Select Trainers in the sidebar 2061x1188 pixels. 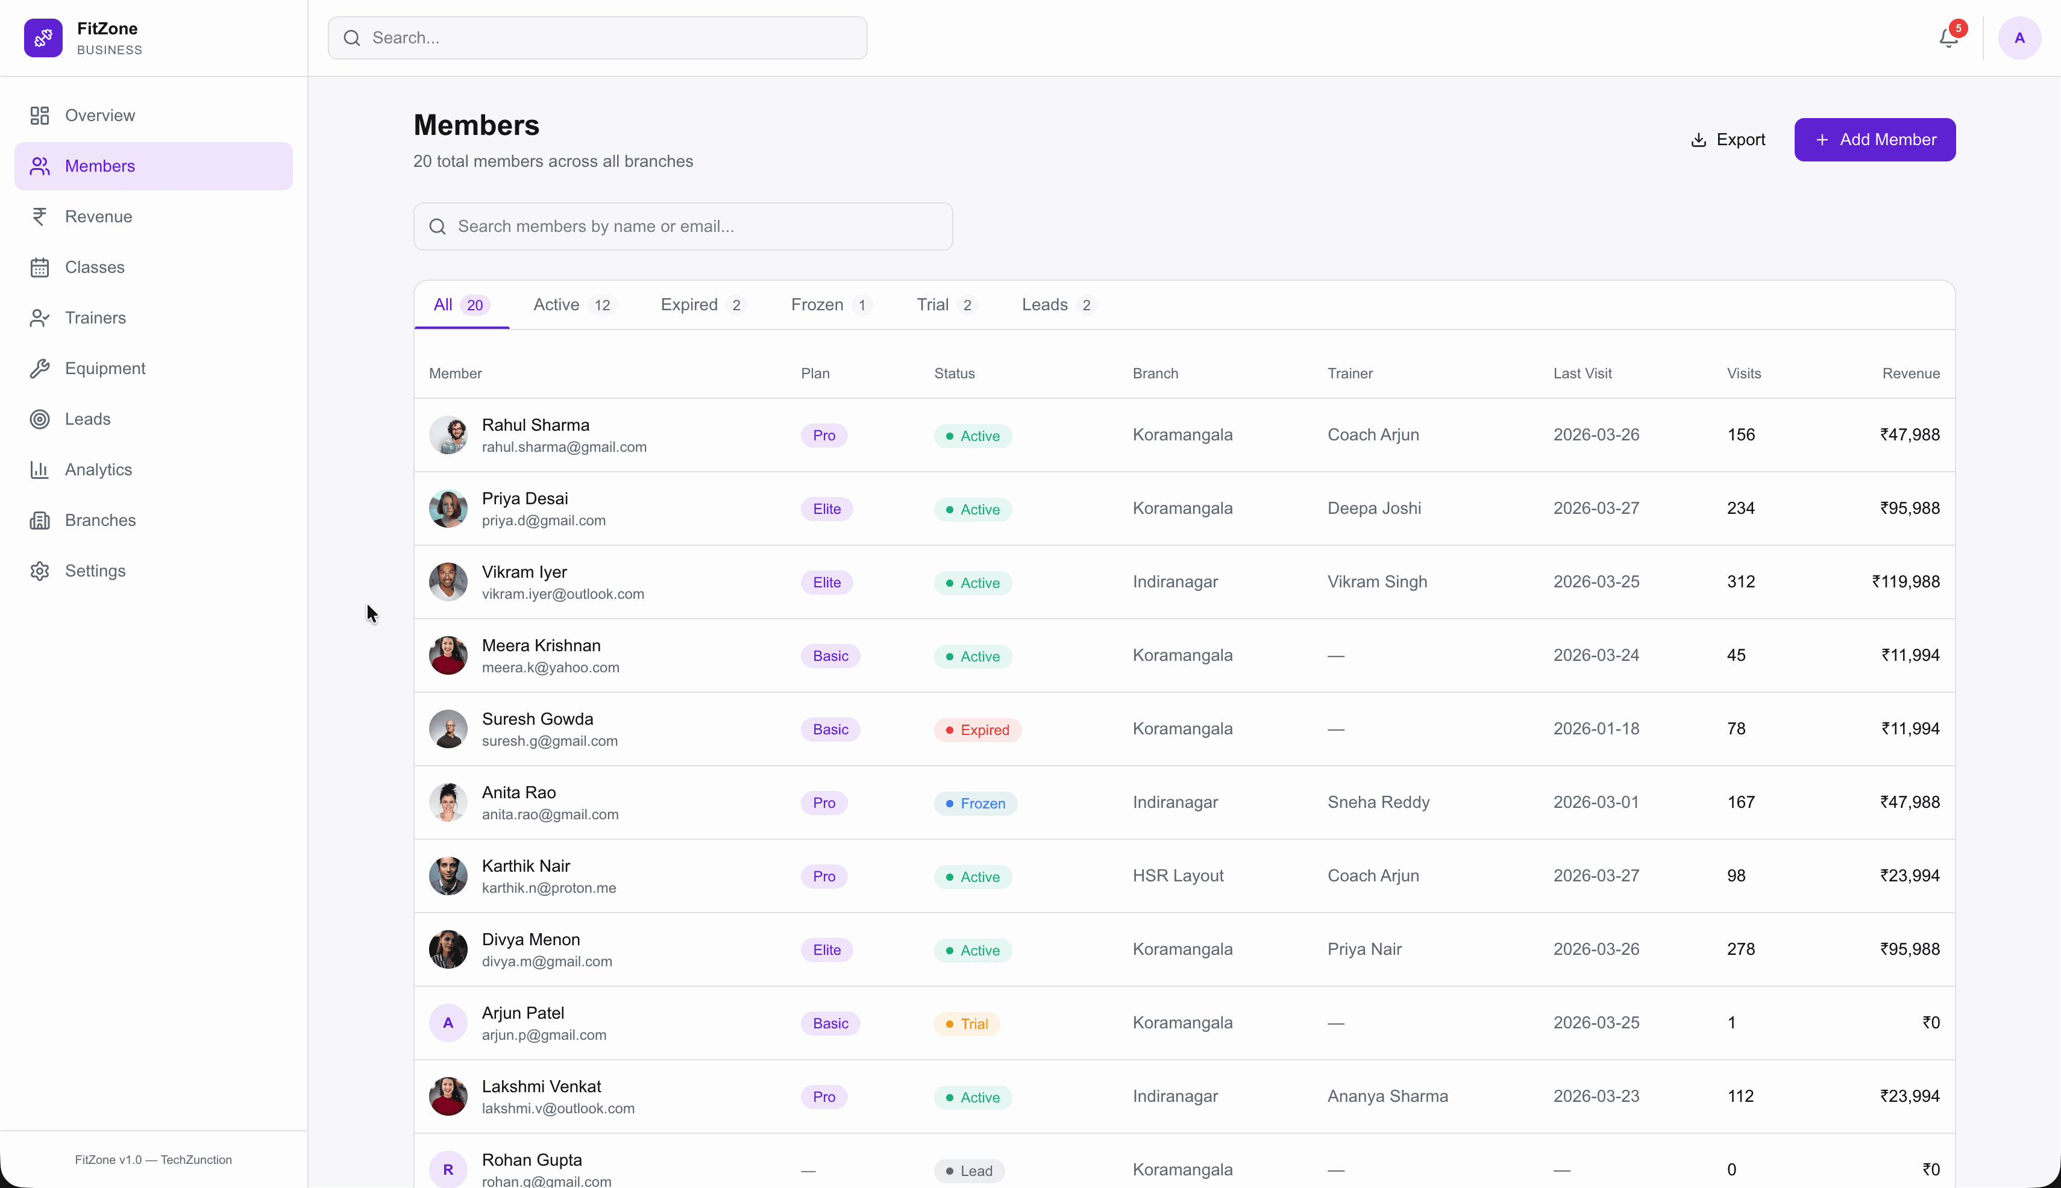click(x=95, y=317)
